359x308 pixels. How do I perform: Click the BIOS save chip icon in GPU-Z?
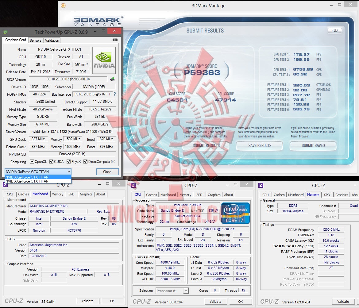[x=112, y=79]
